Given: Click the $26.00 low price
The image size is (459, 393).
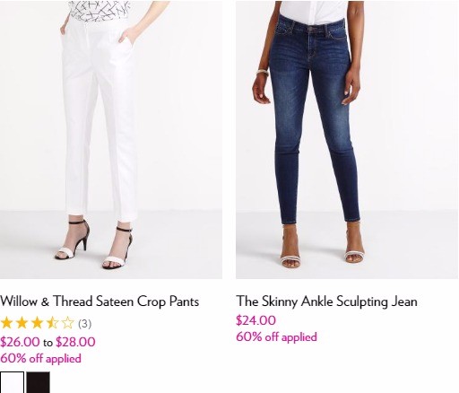Looking at the screenshot, I should (20, 342).
